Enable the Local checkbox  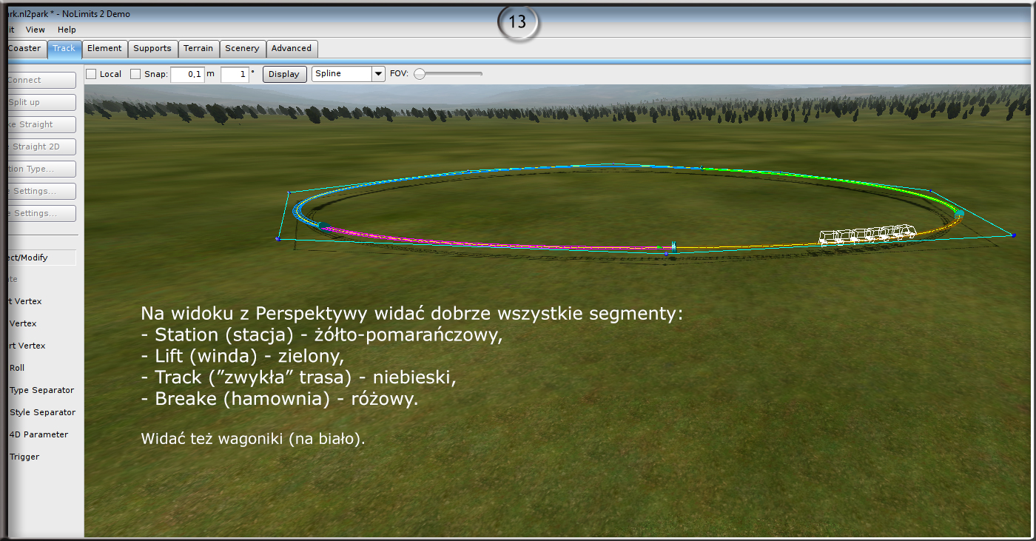pos(91,74)
